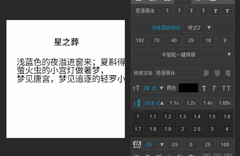Image resolution: width=240 pixels, height=156 pixels.
Task: Click the 半智能一键排版 button
Action: (x=179, y=55)
